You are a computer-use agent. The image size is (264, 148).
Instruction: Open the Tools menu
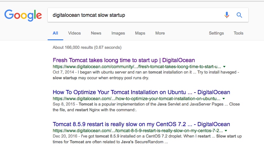(x=238, y=33)
